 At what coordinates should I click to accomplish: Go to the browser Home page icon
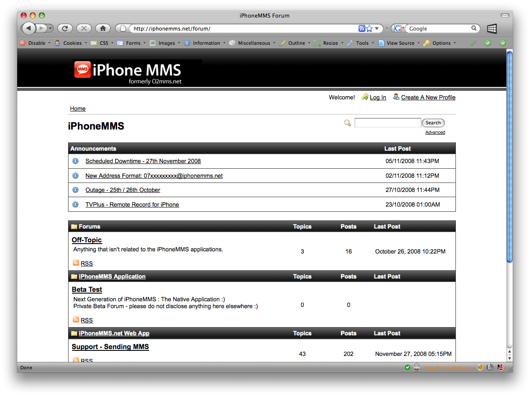103,28
